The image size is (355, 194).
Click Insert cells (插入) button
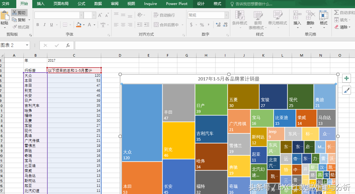coord(297,19)
